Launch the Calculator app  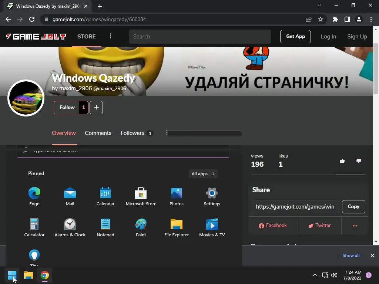[x=34, y=227]
